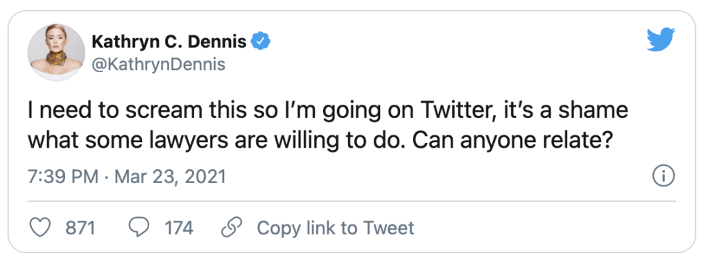Click the 871 likes count
This screenshot has height=267, width=710.
point(80,228)
